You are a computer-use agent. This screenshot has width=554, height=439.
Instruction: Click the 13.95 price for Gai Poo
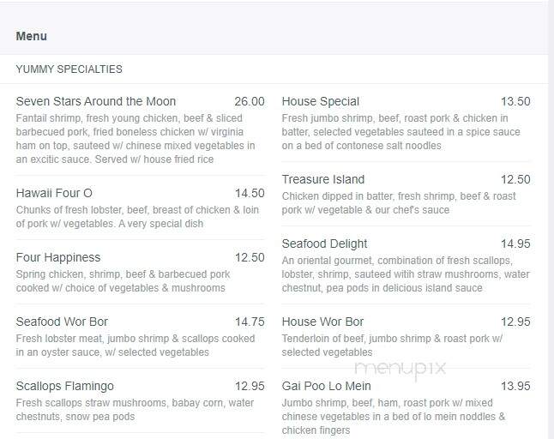pos(515,386)
